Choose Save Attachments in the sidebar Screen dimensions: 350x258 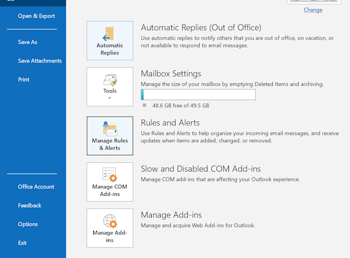point(40,61)
